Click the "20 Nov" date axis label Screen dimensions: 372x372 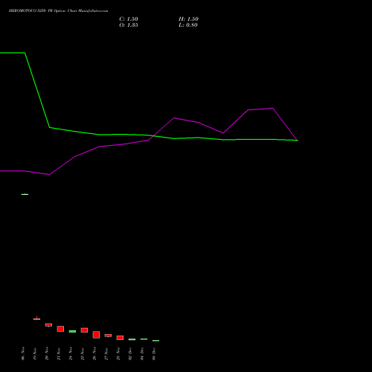(x=47, y=353)
